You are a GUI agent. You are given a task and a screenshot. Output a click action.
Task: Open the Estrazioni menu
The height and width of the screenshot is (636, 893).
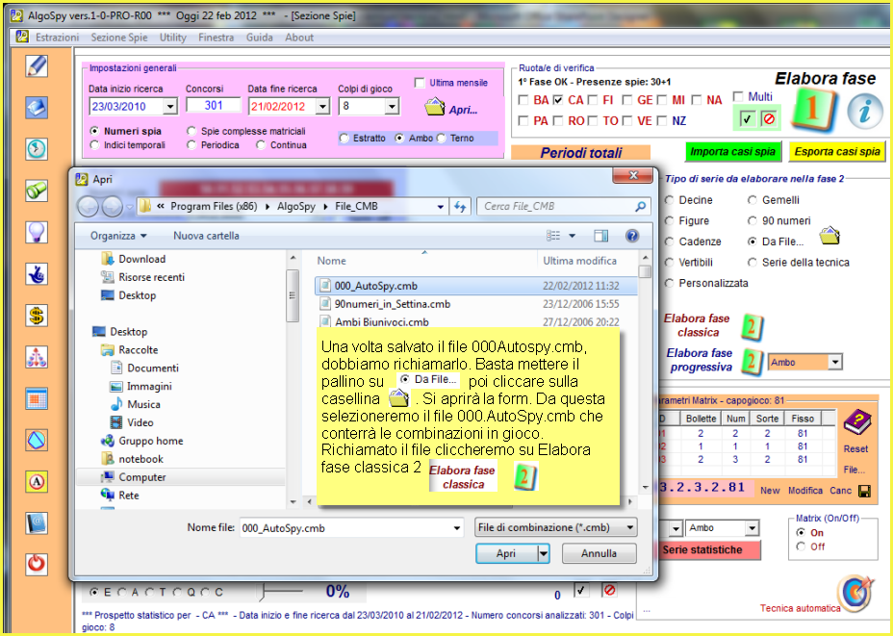[57, 38]
